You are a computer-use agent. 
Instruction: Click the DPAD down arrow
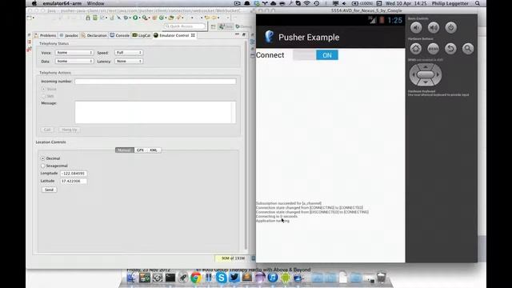pyautogui.click(x=426, y=82)
